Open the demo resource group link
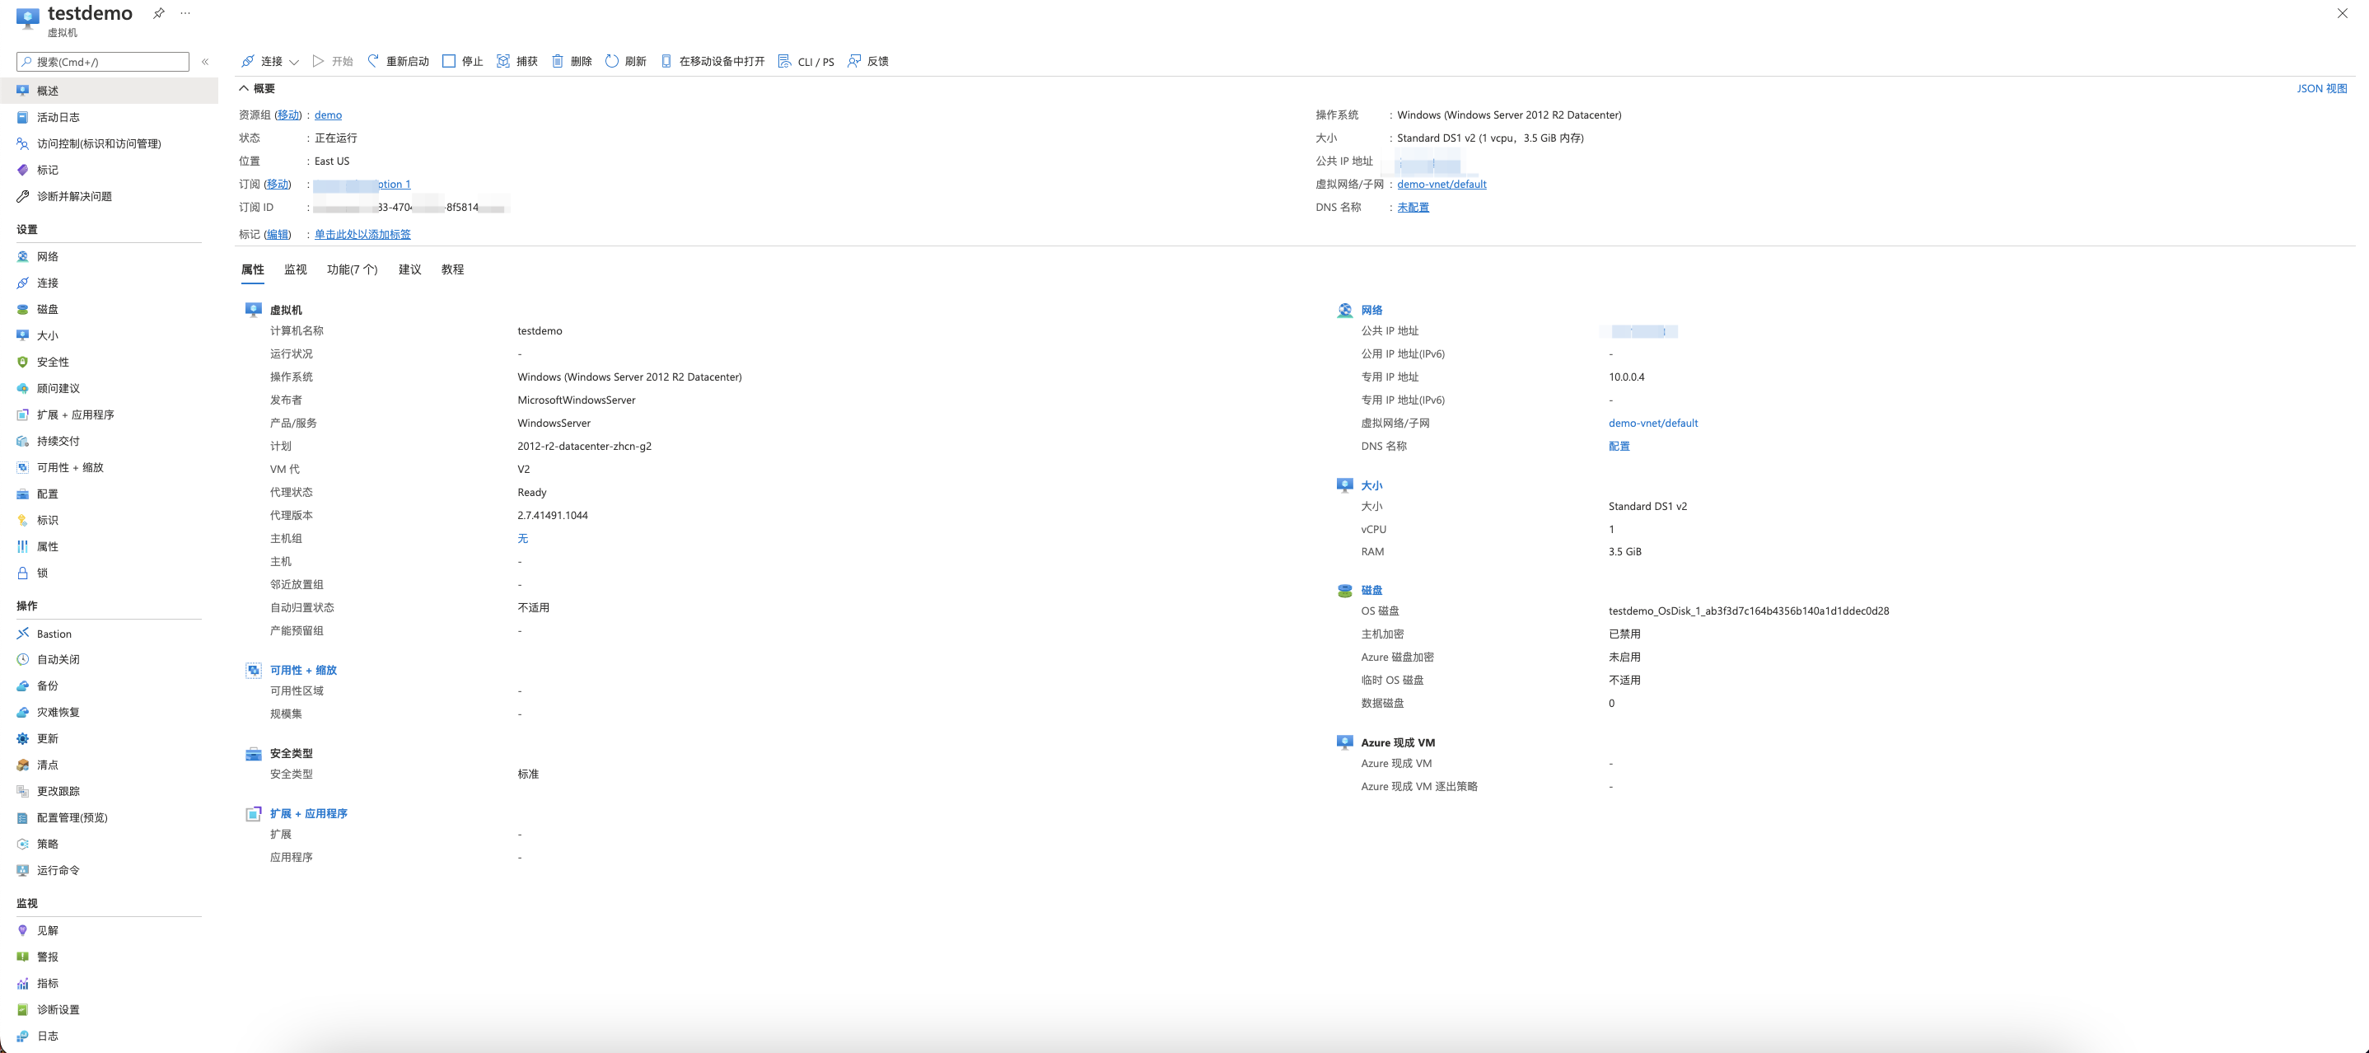Viewport: 2369px width, 1053px height. pyautogui.click(x=327, y=115)
